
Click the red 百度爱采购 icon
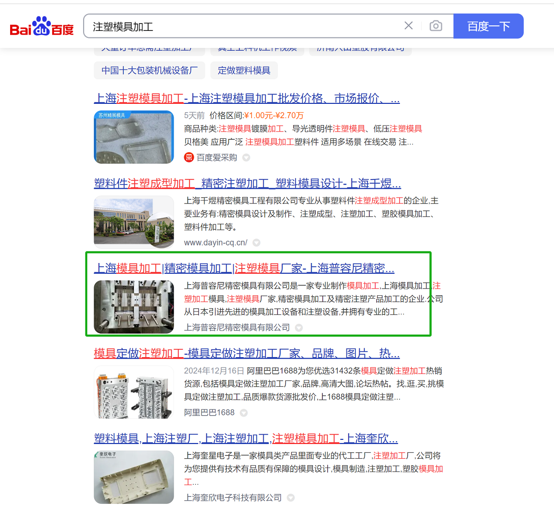tap(189, 157)
